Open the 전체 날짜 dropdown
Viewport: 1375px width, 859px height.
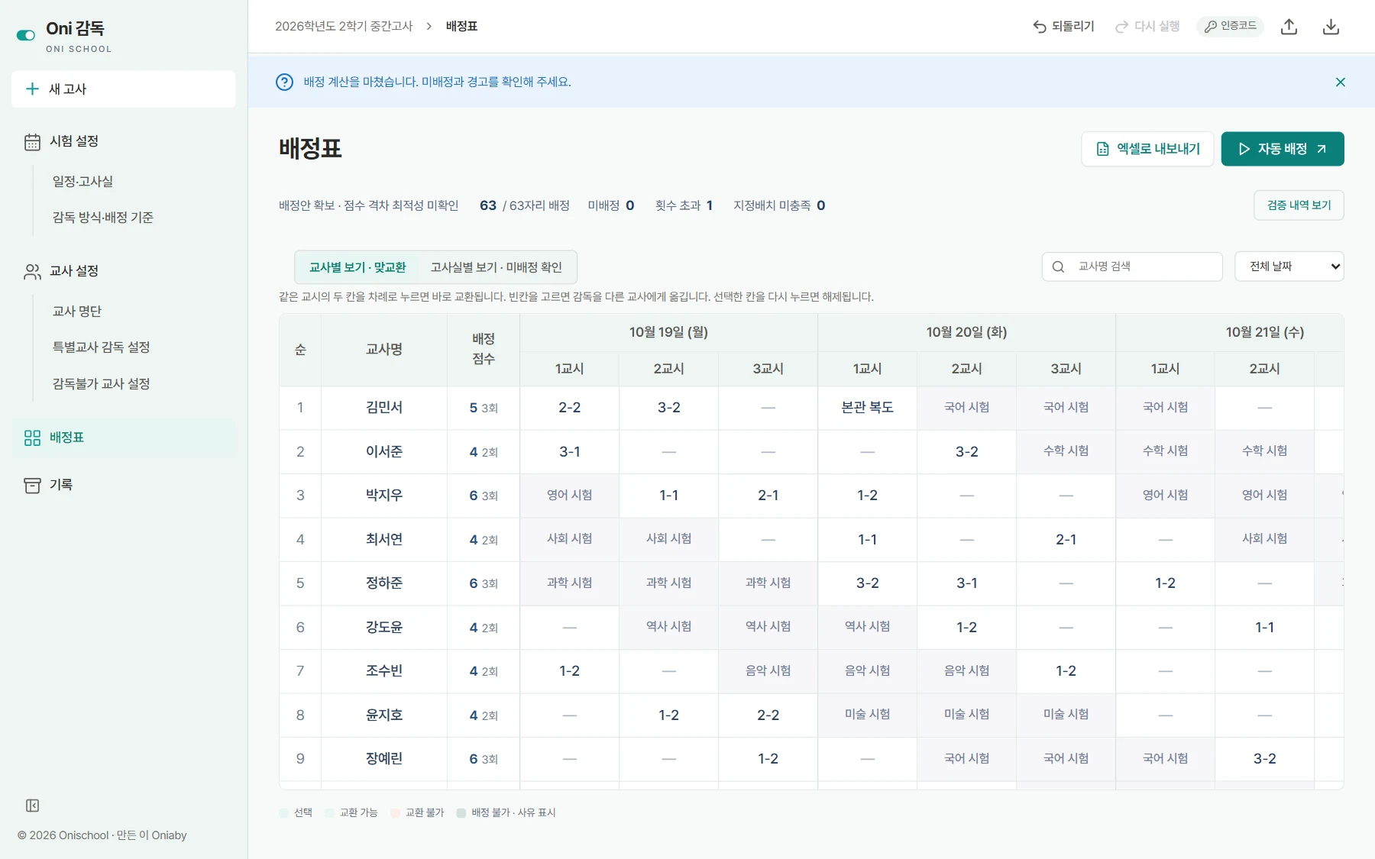click(1289, 266)
